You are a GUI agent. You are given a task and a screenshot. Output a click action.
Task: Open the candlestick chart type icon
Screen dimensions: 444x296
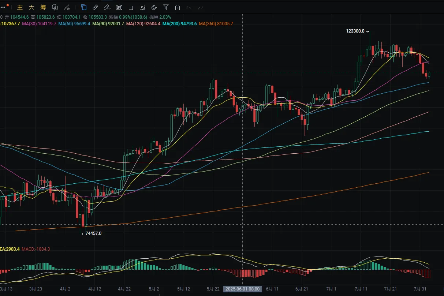[119, 7]
